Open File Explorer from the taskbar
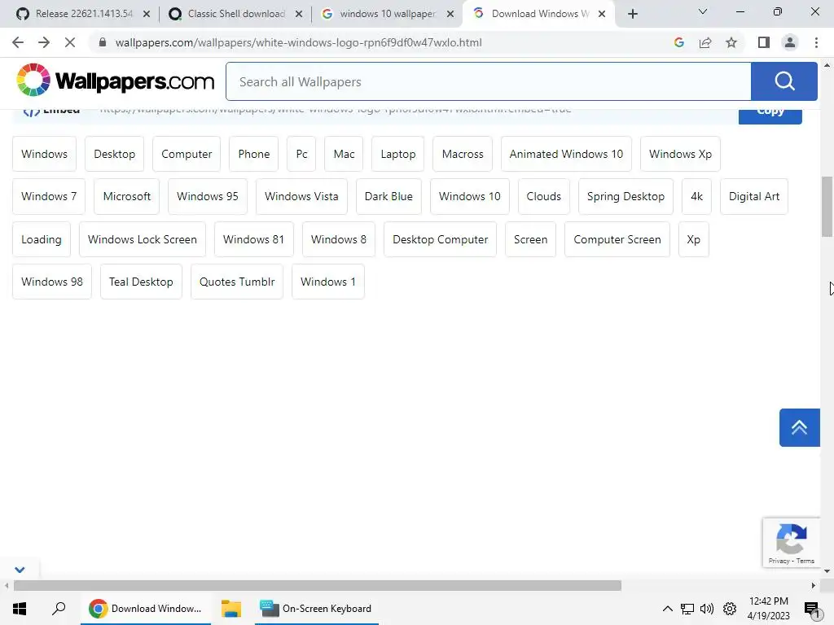 pyautogui.click(x=230, y=609)
